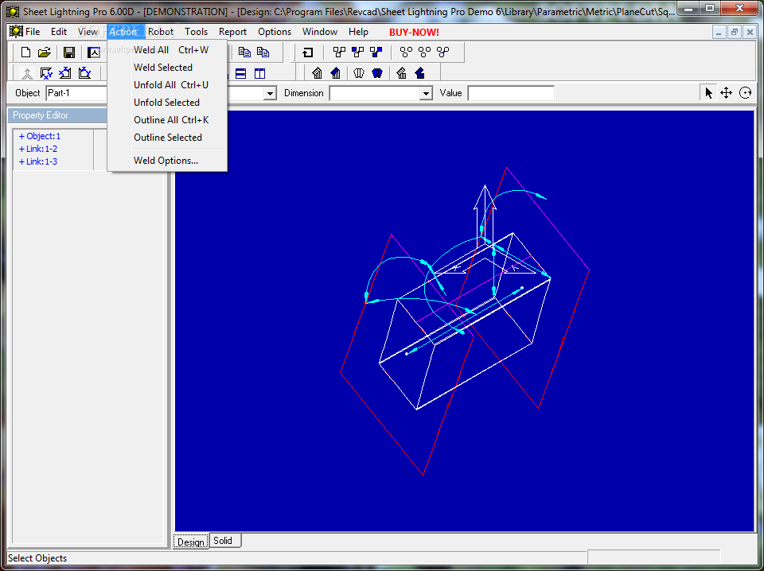The width and height of the screenshot is (764, 571).
Task: Restore down the inner design window
Action: pyautogui.click(x=734, y=33)
